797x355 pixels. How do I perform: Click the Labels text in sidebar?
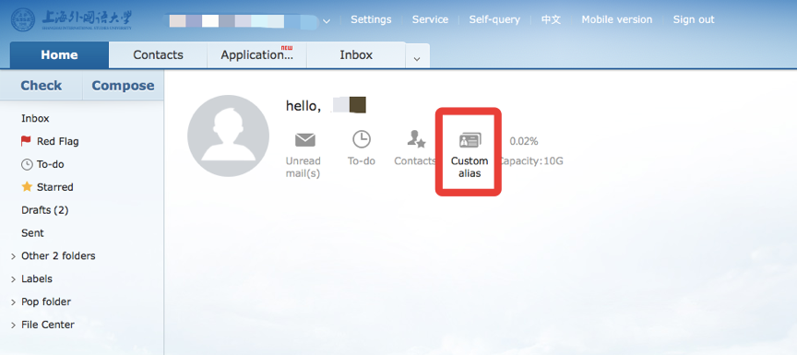click(37, 278)
